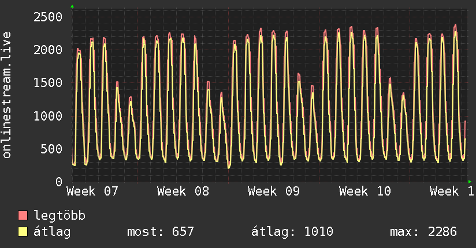Viewport: 476px width, 248px height.
Task: Click the onlinestream.live vertical axis title
Action: click(x=6, y=95)
